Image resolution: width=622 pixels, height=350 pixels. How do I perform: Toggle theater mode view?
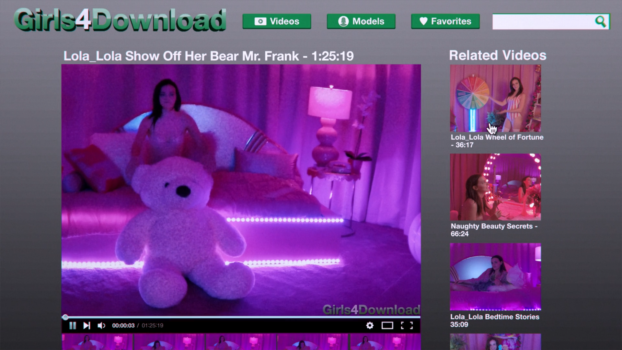[387, 325]
